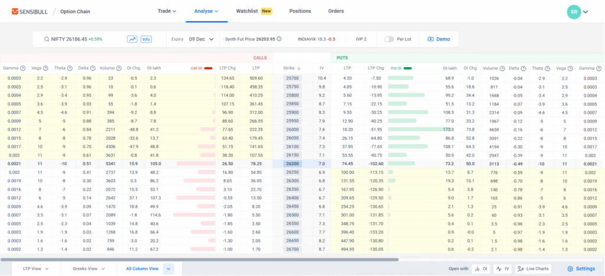Image resolution: width=605 pixels, height=276 pixels.
Task: Click help icon beside Puts Vega header
Action: pyautogui.click(x=570, y=68)
